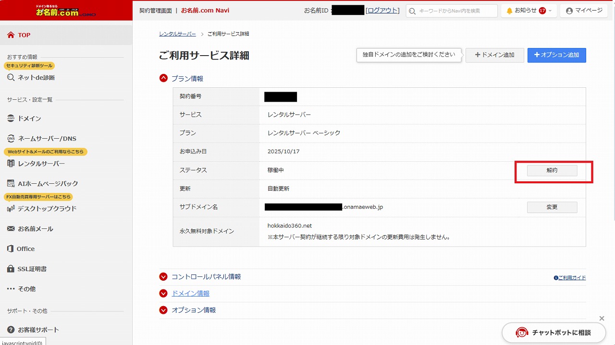Open SSL証明書 from the sidebar
Image resolution: width=615 pixels, height=345 pixels.
[32, 269]
